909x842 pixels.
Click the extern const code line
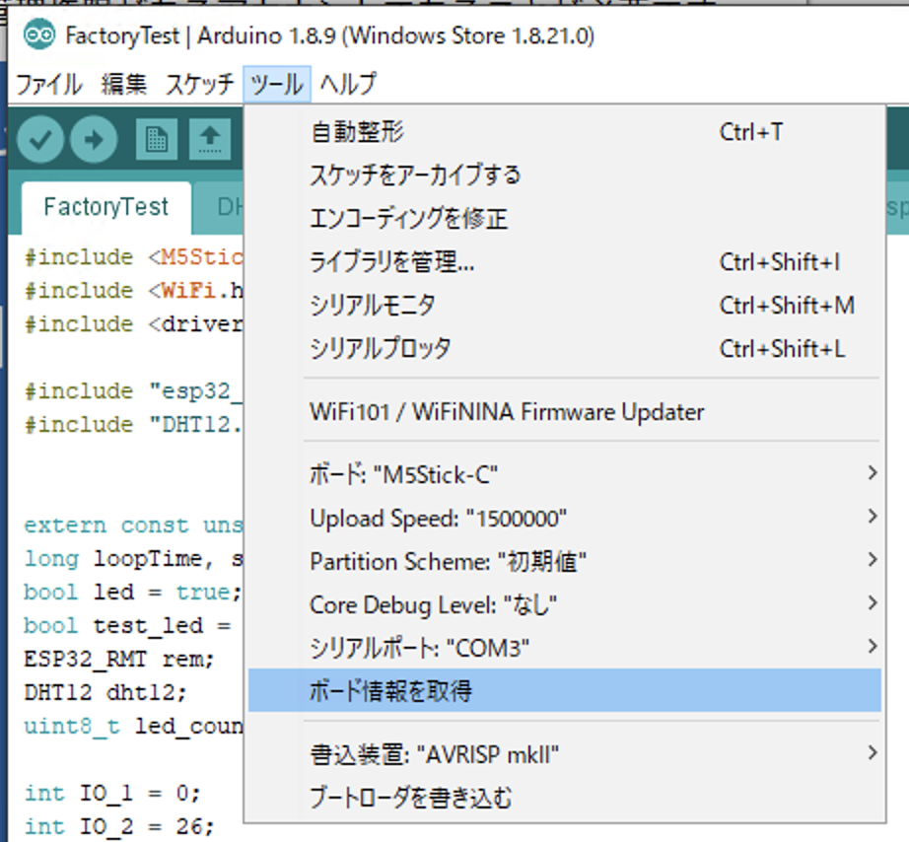tap(133, 526)
